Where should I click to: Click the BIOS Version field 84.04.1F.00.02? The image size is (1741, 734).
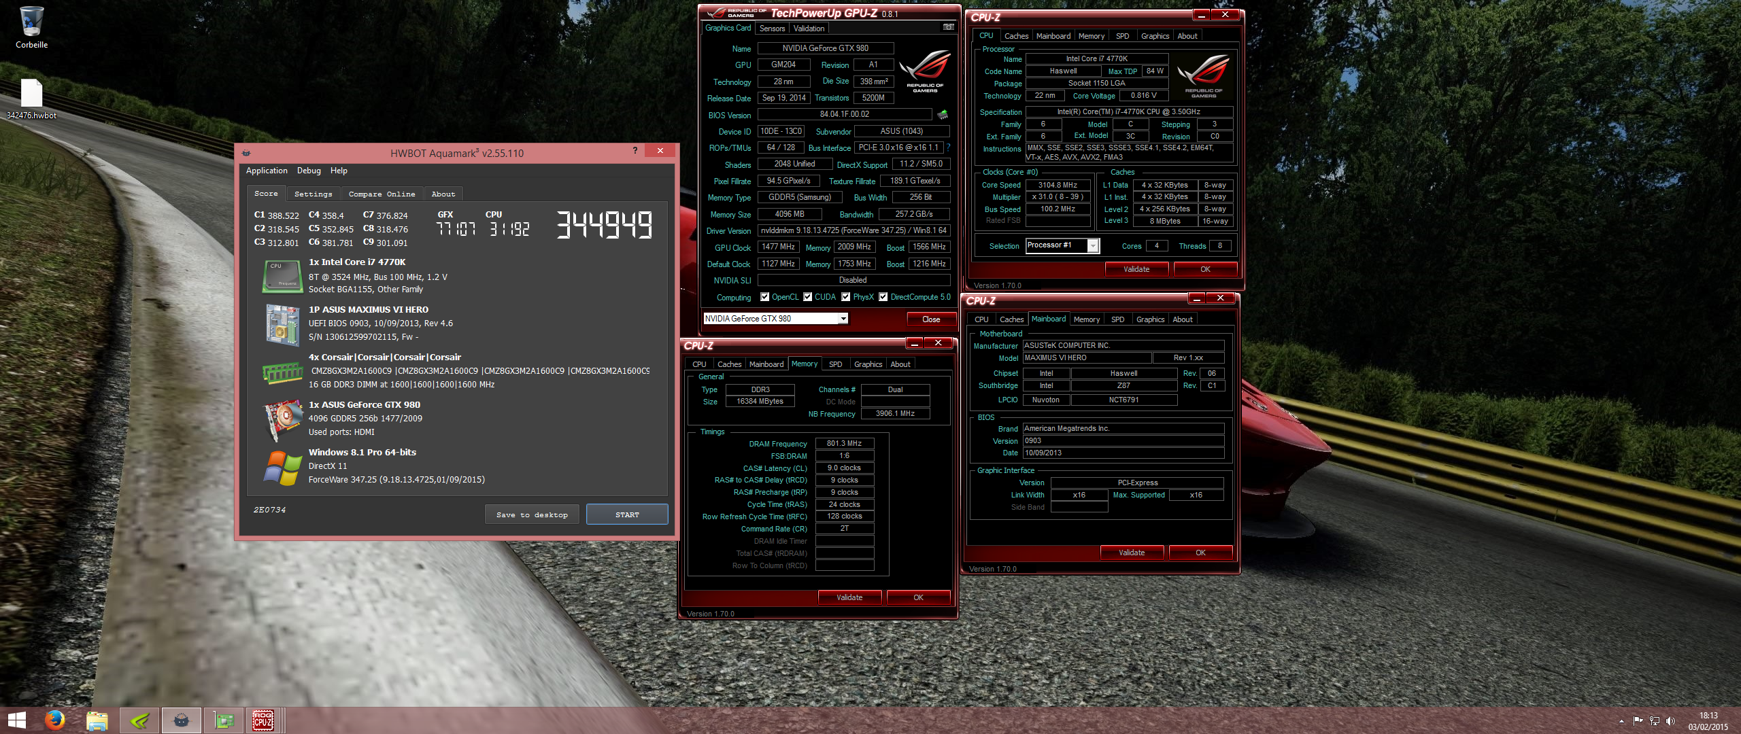coord(844,114)
